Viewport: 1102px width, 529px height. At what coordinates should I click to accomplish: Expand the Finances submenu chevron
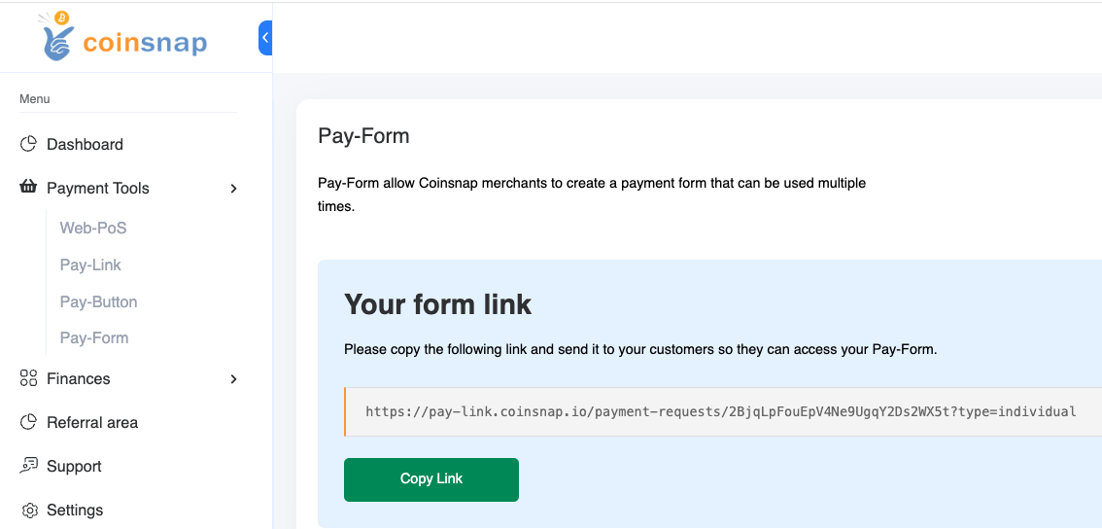pyautogui.click(x=233, y=379)
